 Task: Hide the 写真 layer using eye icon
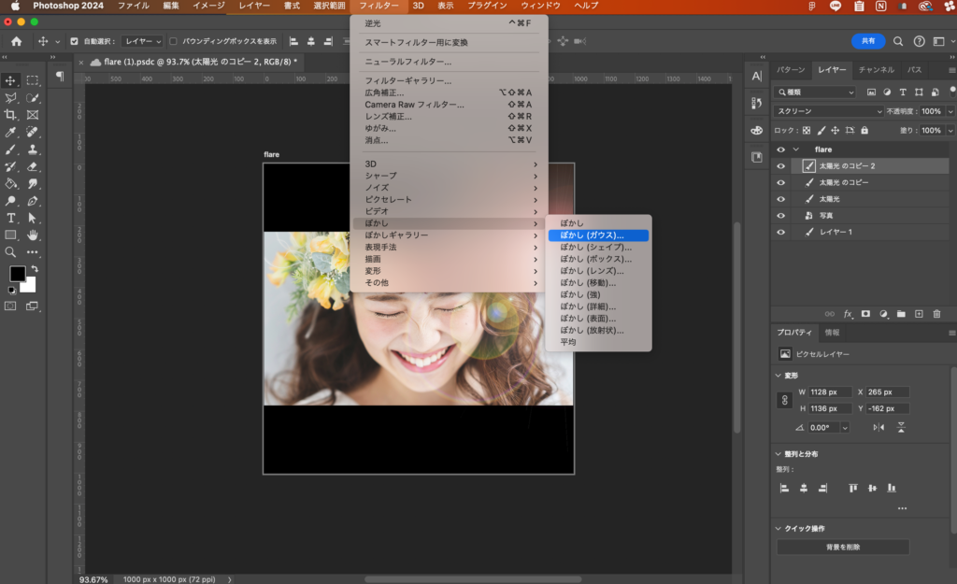[x=781, y=215]
